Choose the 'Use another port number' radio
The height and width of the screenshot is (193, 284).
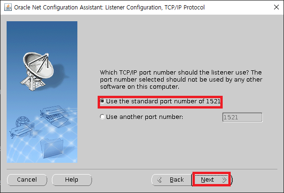pos(102,117)
